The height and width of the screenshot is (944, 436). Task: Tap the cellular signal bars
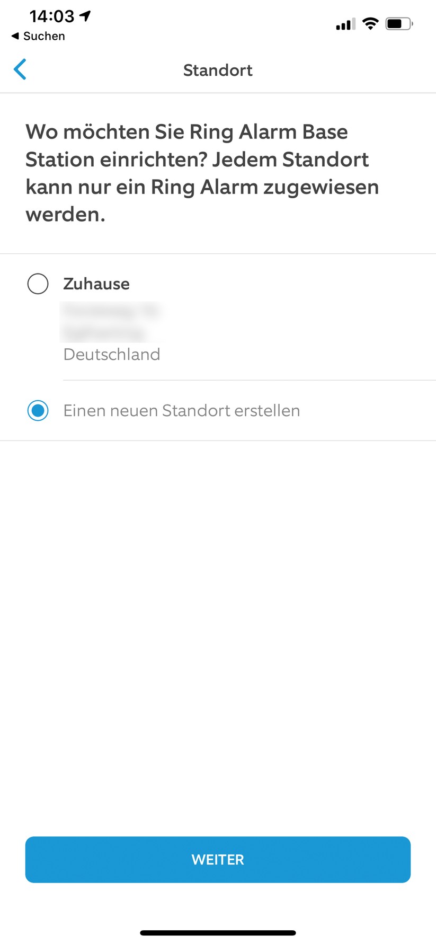[x=345, y=24]
